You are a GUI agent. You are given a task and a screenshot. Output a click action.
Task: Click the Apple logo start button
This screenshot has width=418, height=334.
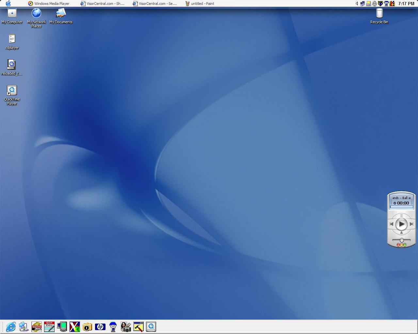tap(8, 4)
